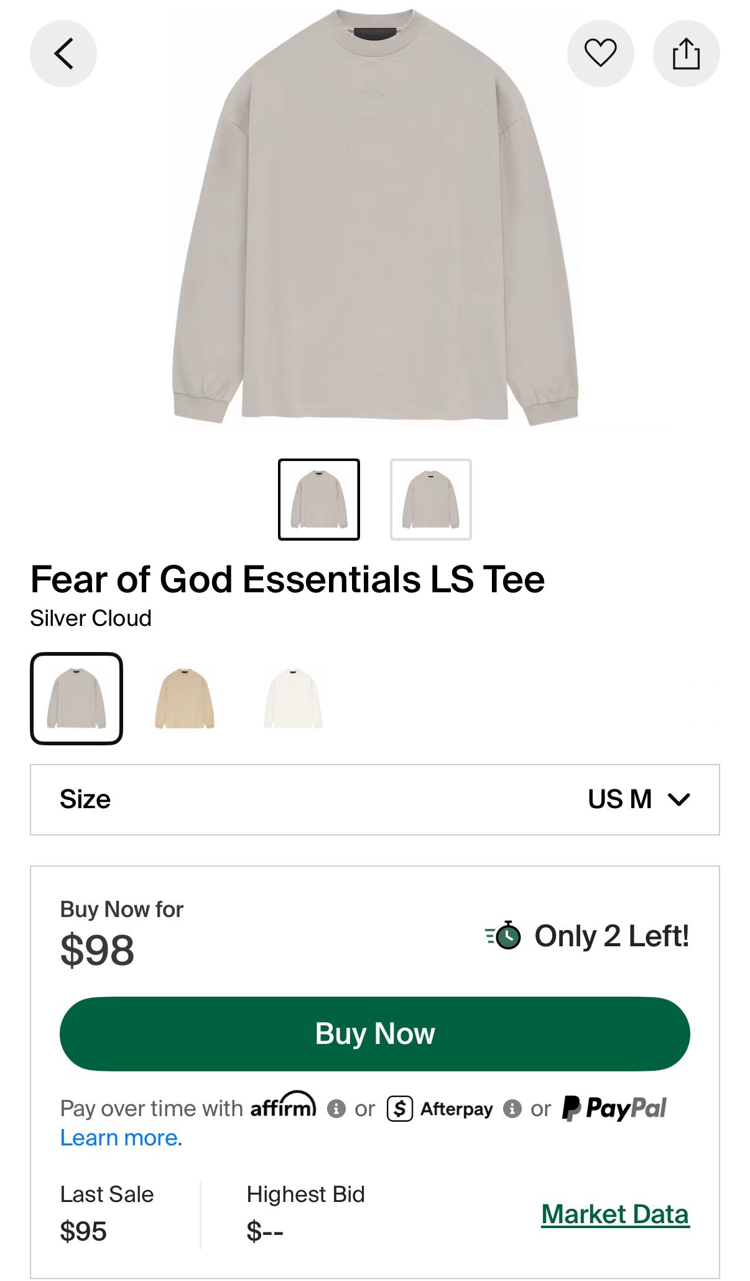The width and height of the screenshot is (750, 1281).
Task: Go back using the arrow icon
Action: tap(63, 54)
